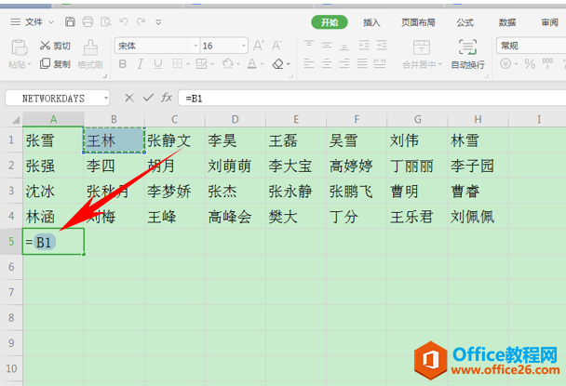
Task: Toggle Italic formatting
Action: tap(140, 64)
